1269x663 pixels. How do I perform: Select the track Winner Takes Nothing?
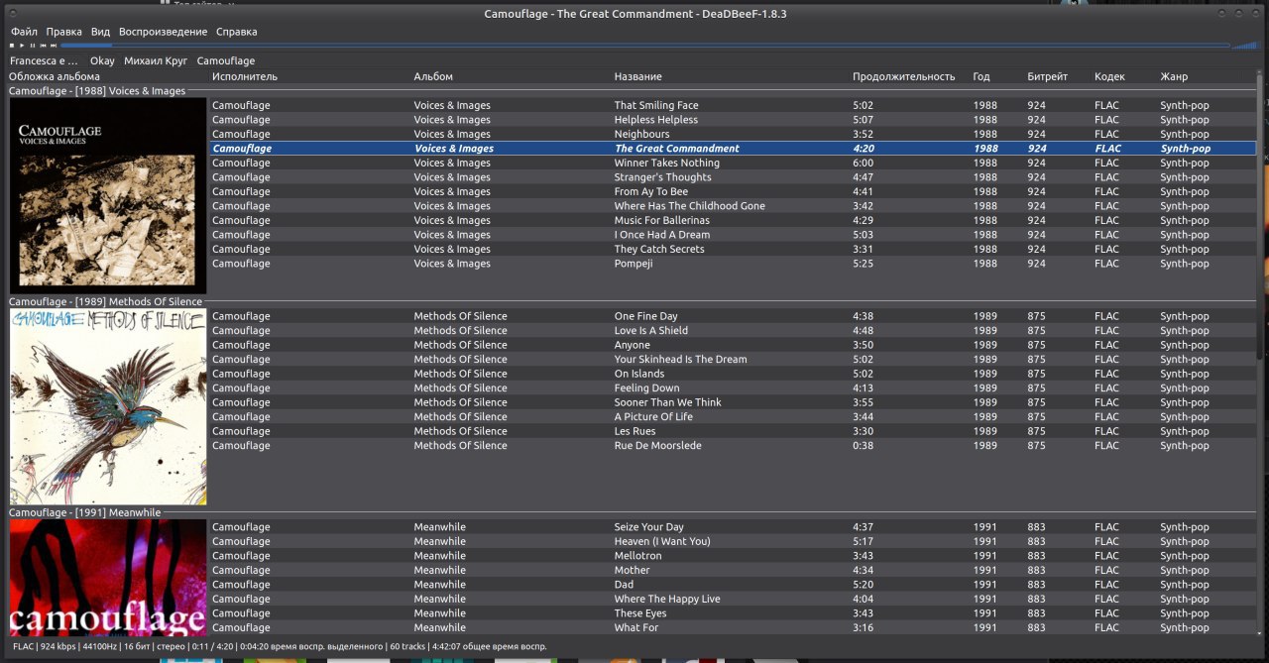733,163
